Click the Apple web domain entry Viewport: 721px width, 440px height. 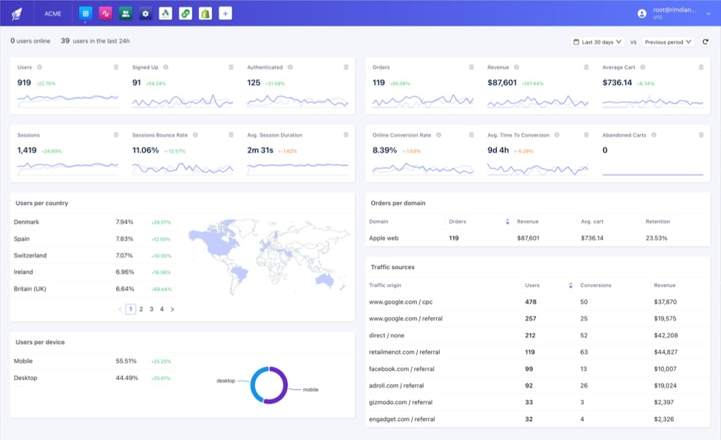pos(385,238)
